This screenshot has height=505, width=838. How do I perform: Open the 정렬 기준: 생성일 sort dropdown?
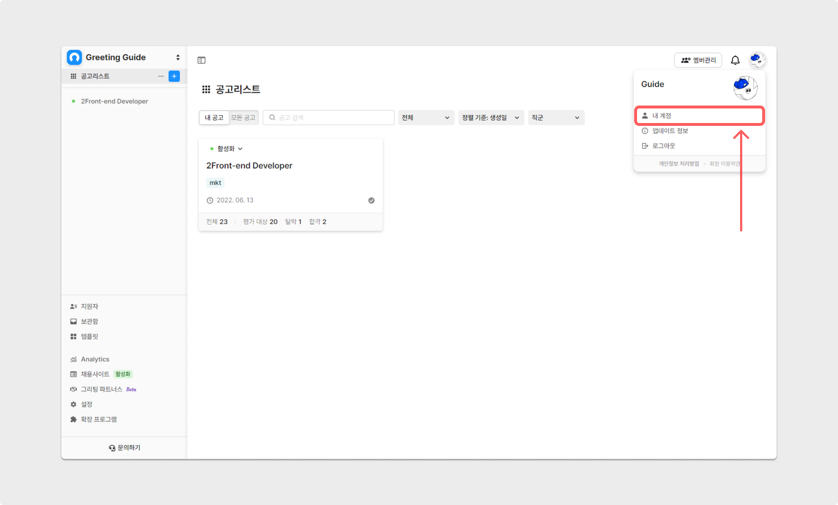tap(491, 118)
